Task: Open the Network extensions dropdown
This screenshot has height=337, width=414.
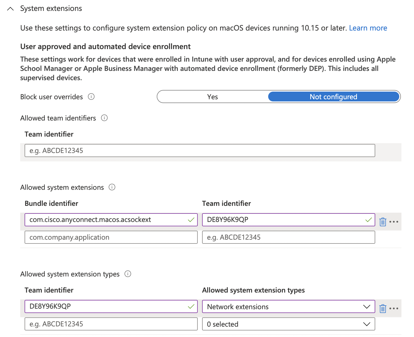Action: (x=288, y=306)
